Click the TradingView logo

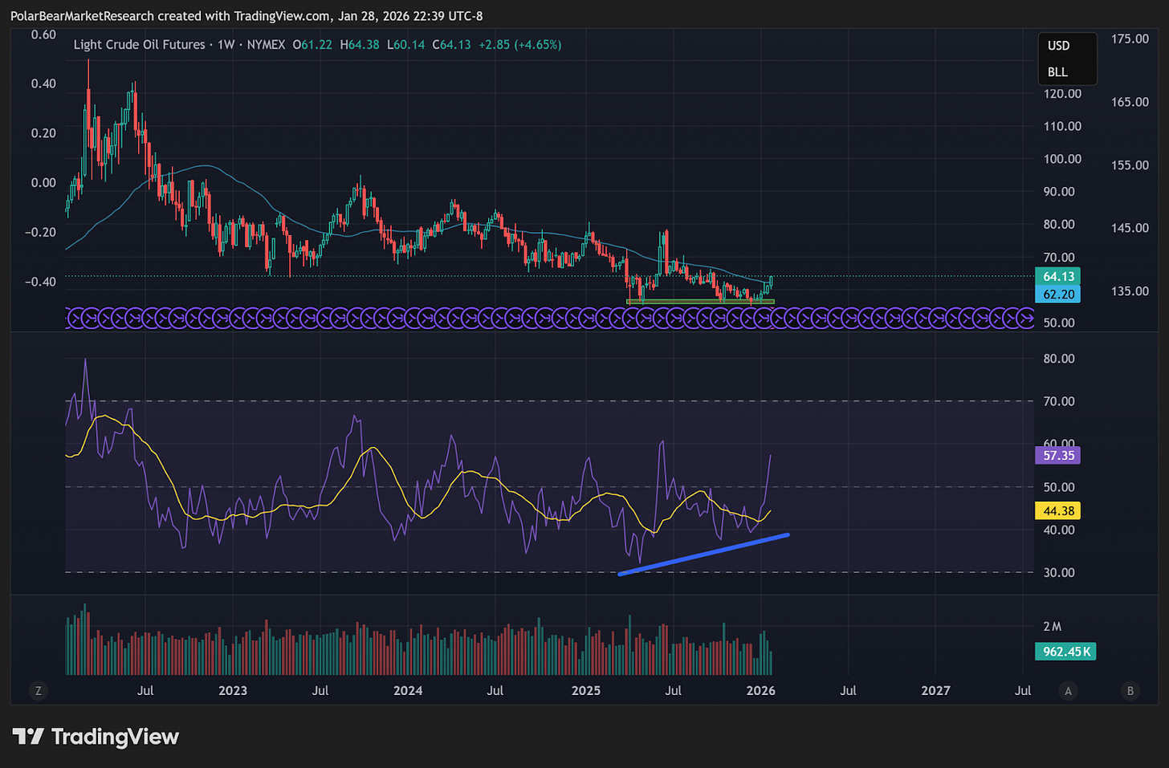[96, 737]
